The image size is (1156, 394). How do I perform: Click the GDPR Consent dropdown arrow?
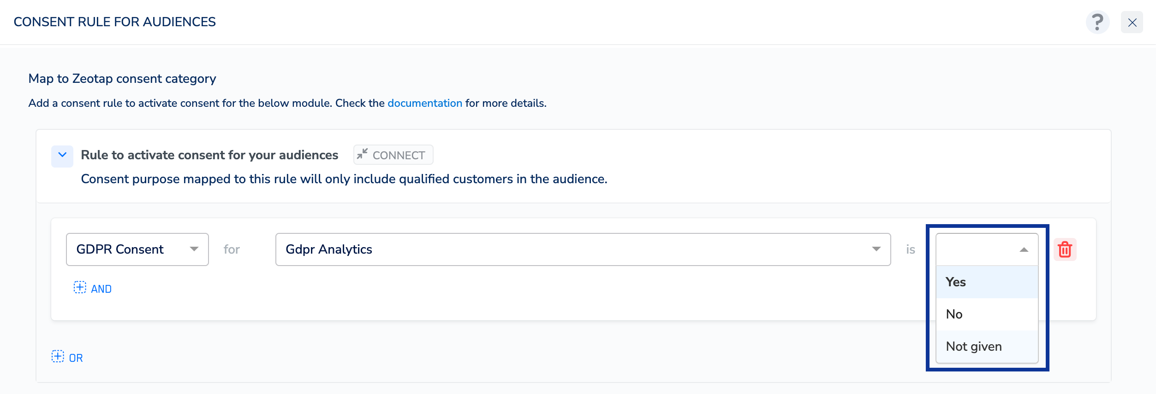click(x=194, y=249)
